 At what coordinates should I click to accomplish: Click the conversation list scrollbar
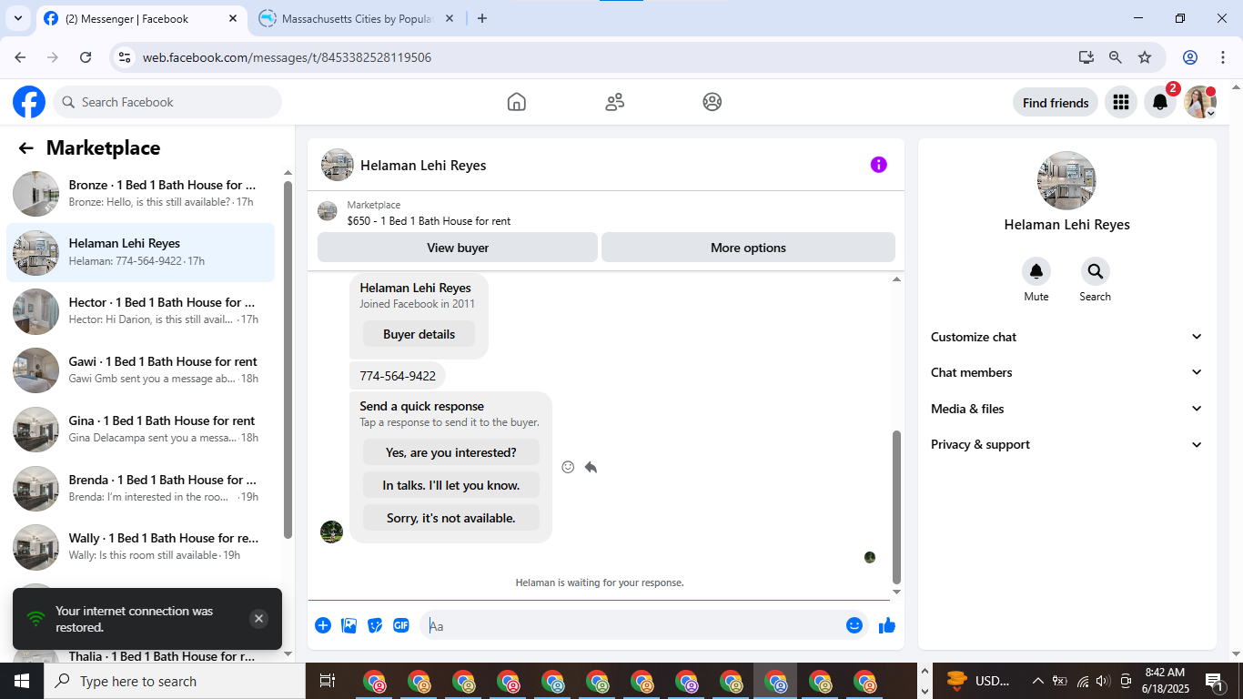[x=288, y=360]
